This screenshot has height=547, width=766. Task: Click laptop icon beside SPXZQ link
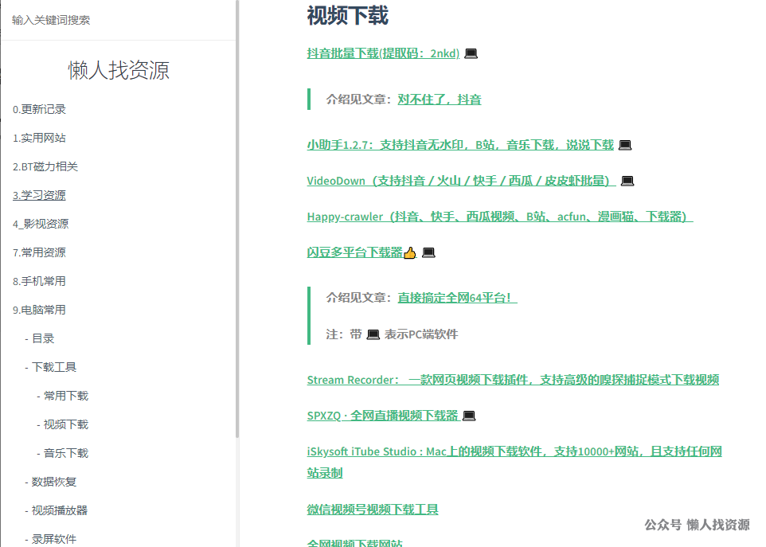tap(469, 416)
